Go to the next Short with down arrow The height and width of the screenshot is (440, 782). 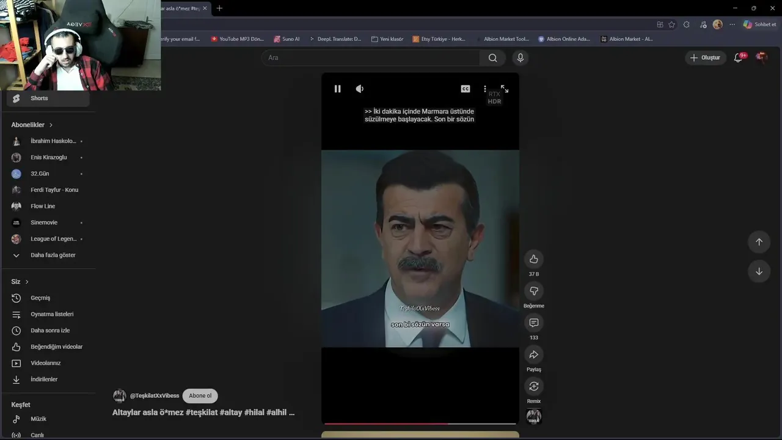(759, 271)
